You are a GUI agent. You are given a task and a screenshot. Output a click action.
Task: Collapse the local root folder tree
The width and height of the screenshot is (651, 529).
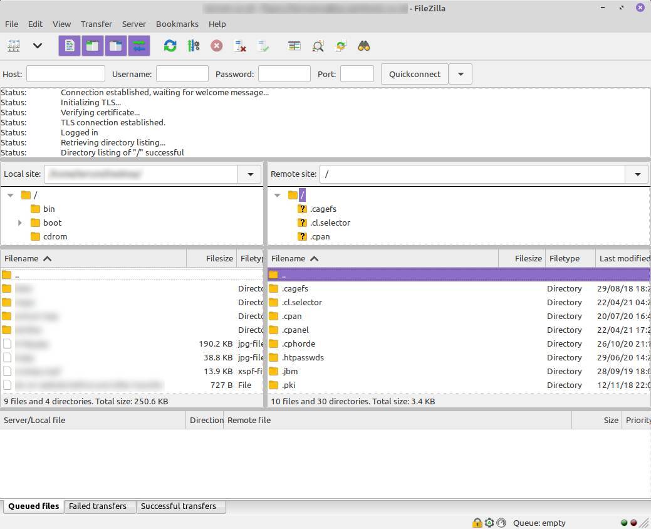(11, 195)
